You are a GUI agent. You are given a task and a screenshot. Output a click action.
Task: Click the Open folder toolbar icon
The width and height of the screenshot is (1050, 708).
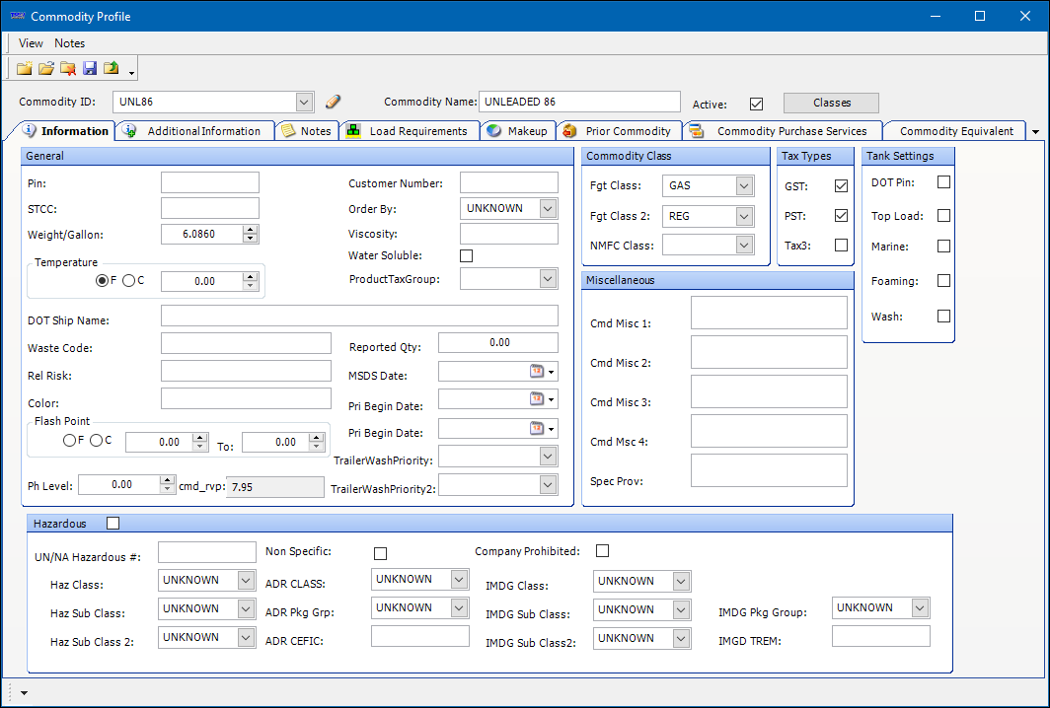click(x=46, y=68)
